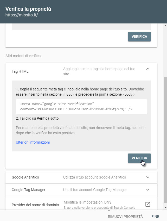This screenshot has height=221, width=167.
Task: Open the Ulteriori informazioni link
Action: [33, 142]
